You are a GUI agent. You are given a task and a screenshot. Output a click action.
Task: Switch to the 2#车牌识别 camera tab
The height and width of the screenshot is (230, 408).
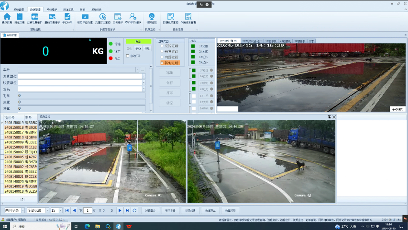(x=252, y=41)
